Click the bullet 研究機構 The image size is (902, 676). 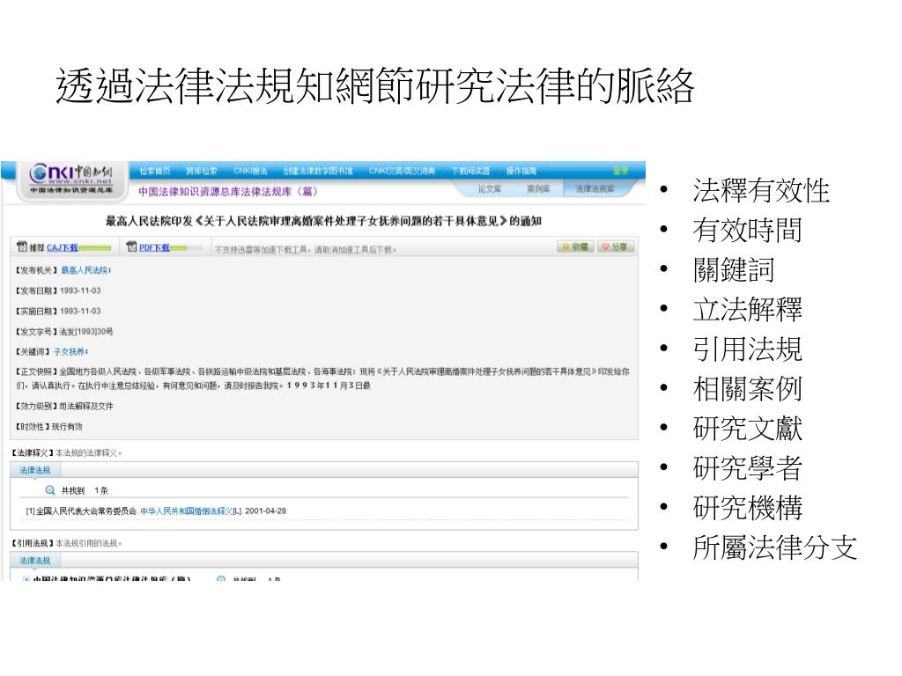747,508
